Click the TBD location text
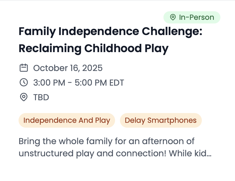The width and height of the screenshot is (235, 181). click(41, 98)
